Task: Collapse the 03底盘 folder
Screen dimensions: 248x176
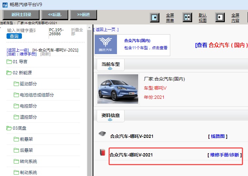Action: click(20, 128)
